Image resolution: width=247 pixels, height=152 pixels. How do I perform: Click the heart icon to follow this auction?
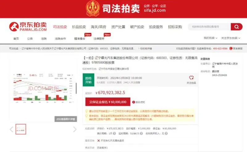[x=191, y=78]
